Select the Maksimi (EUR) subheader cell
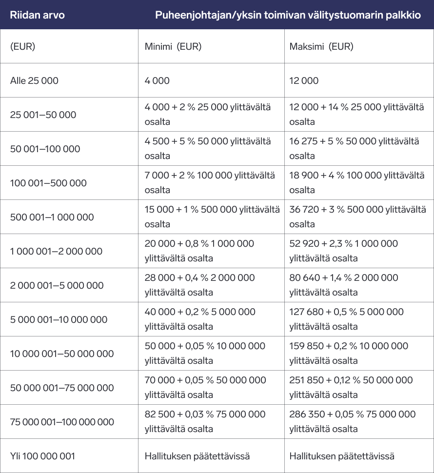Image resolution: width=434 pixels, height=473 pixels. click(x=321, y=47)
